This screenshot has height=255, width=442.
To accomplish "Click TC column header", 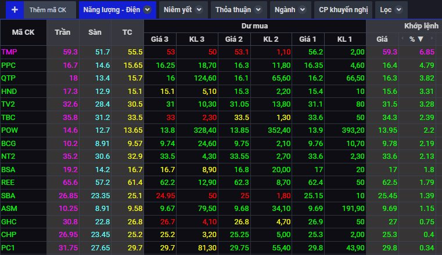I will click(127, 32).
